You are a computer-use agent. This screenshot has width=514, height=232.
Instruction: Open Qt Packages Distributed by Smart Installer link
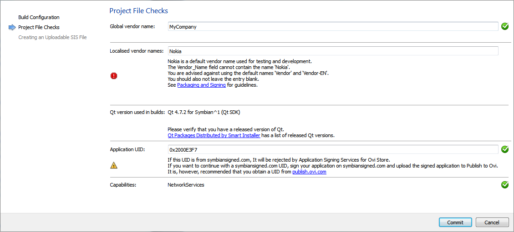click(x=214, y=135)
